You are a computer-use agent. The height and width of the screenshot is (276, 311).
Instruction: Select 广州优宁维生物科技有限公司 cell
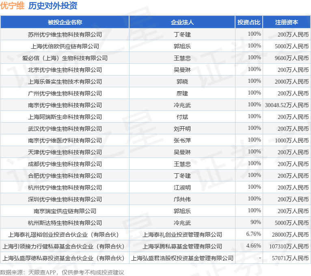tap(65, 93)
